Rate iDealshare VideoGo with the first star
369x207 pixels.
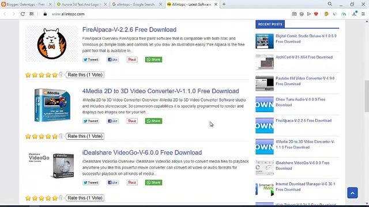pyautogui.click(x=28, y=198)
